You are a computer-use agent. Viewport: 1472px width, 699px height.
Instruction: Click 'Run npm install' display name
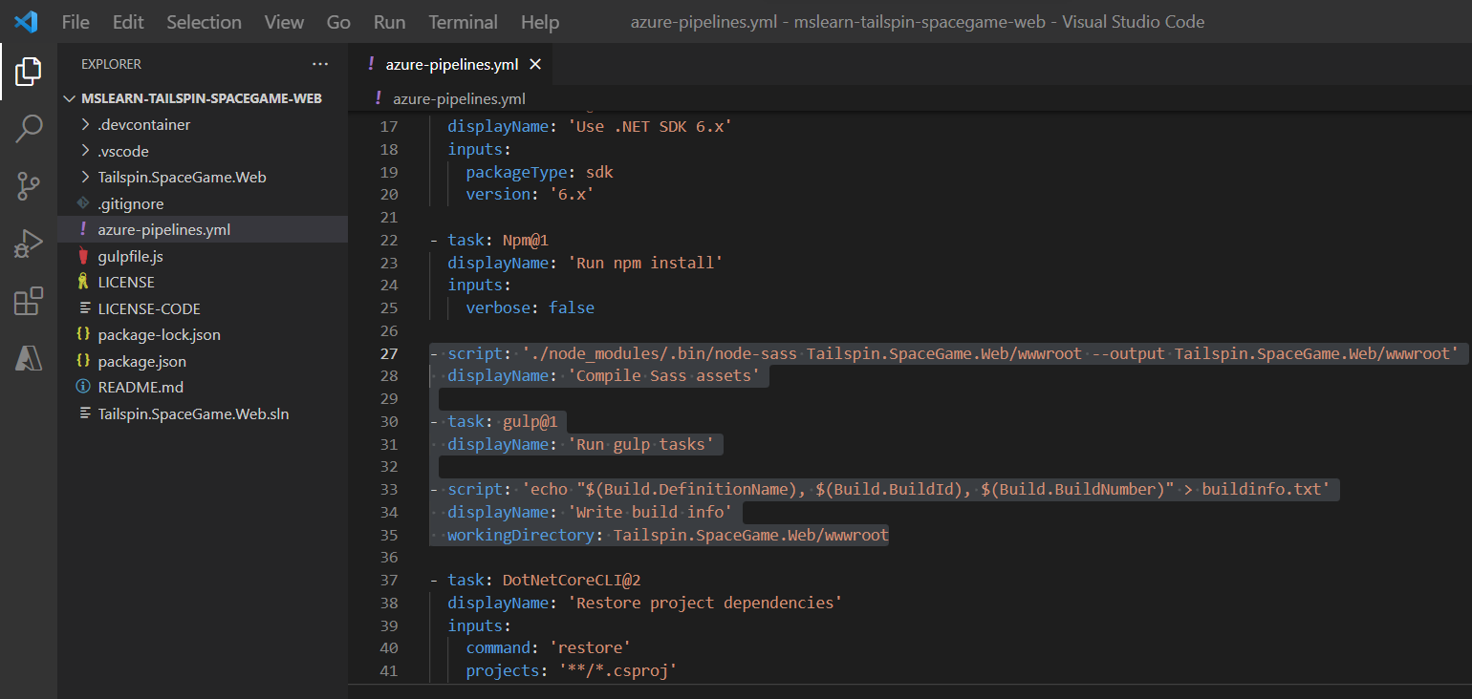(645, 263)
